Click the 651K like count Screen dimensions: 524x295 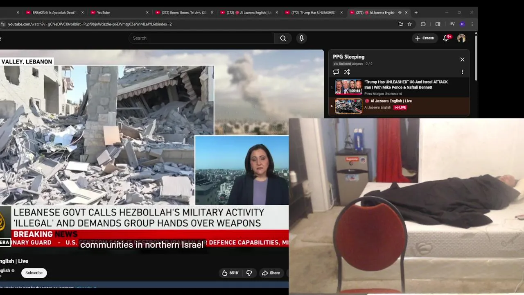[234, 273]
